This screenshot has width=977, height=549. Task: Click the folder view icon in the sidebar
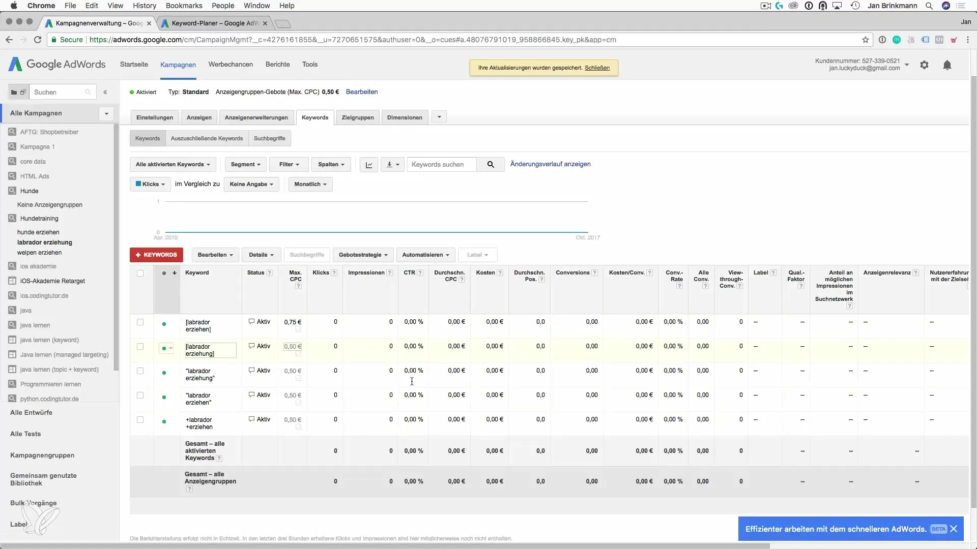pyautogui.click(x=14, y=92)
